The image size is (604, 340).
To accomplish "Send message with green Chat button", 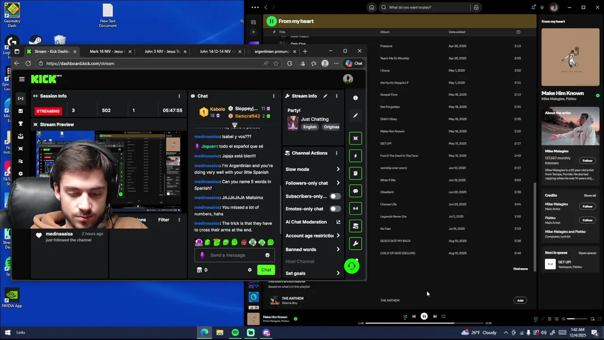I will (x=266, y=270).
